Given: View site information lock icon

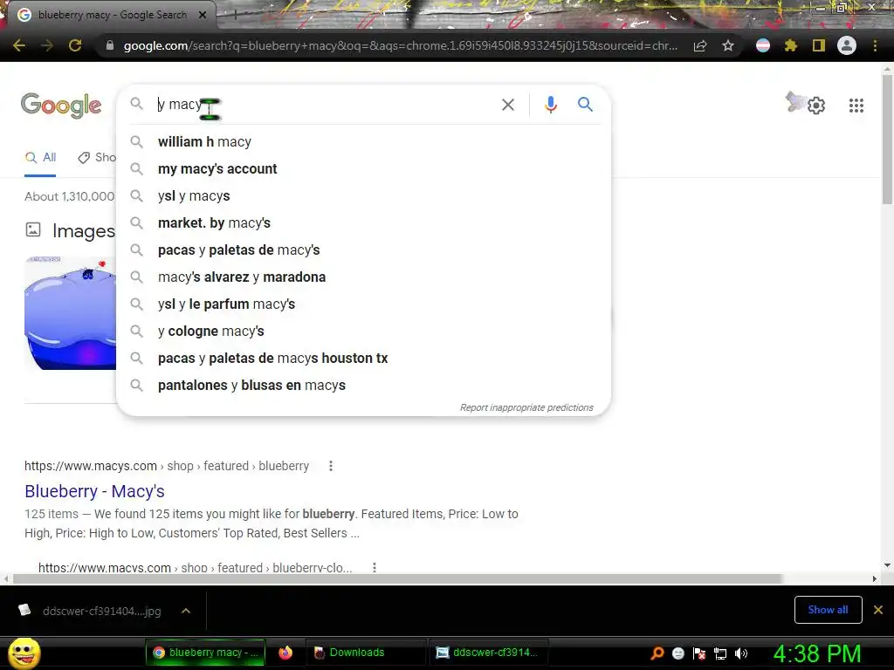Looking at the screenshot, I should (x=110, y=46).
